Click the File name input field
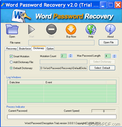122x127 pixels. (x=61, y=43)
